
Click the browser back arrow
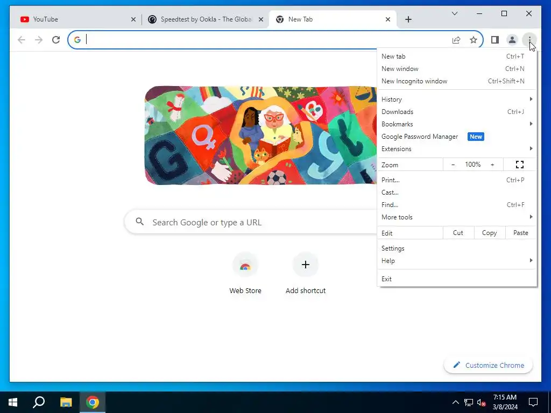tap(22, 40)
